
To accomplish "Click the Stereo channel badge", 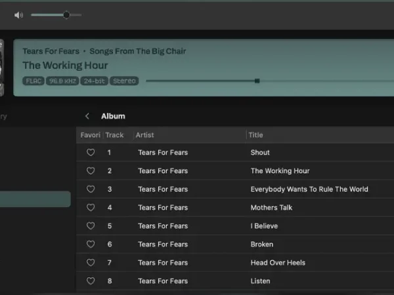I will click(124, 81).
